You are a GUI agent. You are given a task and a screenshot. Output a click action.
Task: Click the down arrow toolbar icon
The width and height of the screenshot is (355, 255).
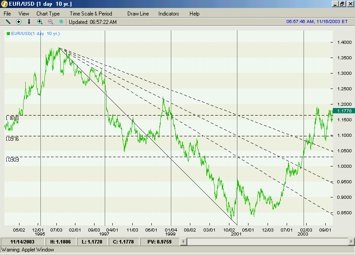29,22
